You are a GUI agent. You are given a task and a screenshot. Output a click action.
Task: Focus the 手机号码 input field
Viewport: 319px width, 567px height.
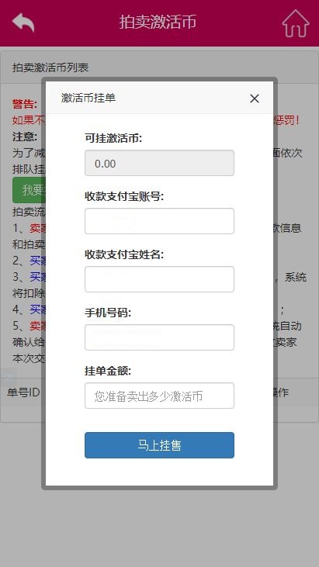pos(160,337)
